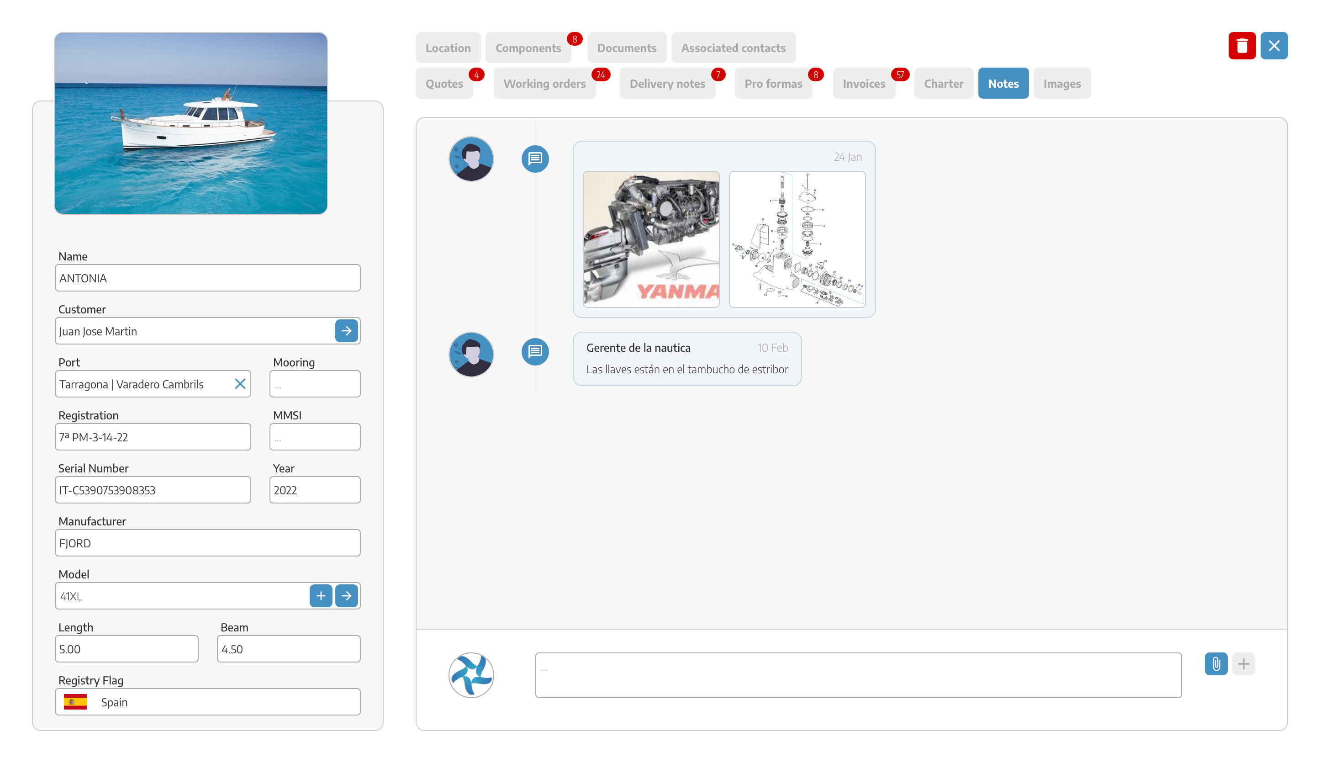Click the Registration field

click(x=153, y=437)
